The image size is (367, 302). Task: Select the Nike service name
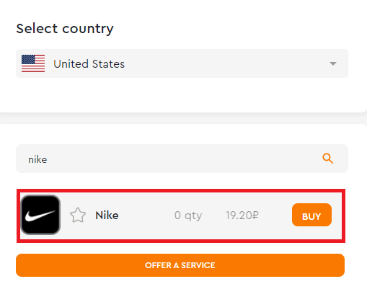107,216
